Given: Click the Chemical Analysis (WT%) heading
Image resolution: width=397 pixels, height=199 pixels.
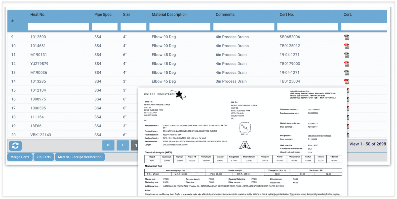Looking at the screenshot, I should pyautogui.click(x=158, y=152).
